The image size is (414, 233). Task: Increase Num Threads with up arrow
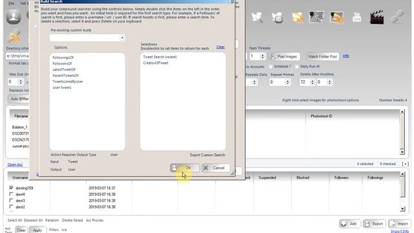coord(263,54)
